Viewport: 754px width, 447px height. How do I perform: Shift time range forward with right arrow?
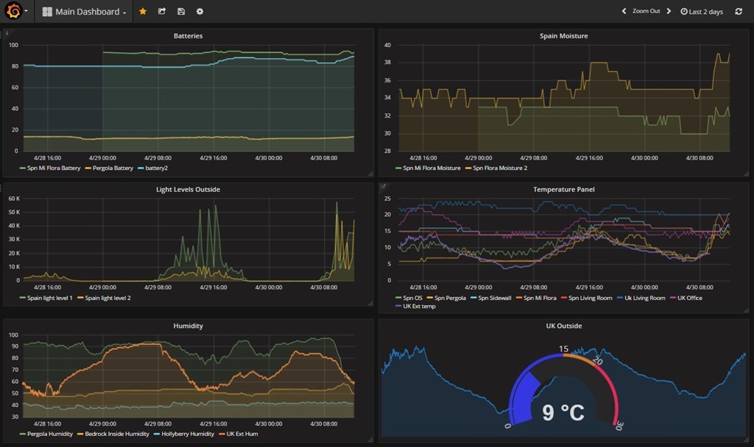click(669, 12)
